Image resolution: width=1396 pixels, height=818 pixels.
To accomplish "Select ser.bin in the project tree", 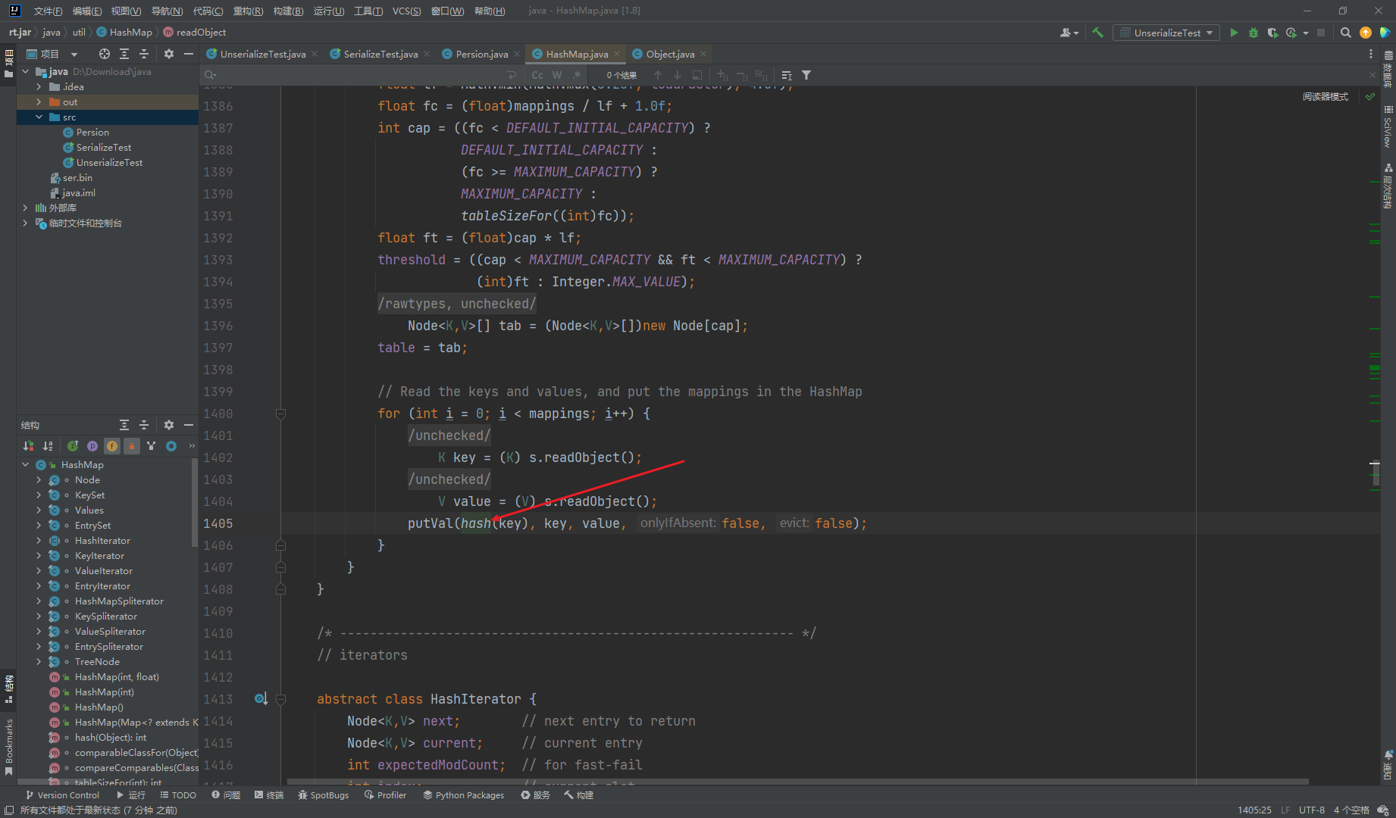I will point(77,178).
